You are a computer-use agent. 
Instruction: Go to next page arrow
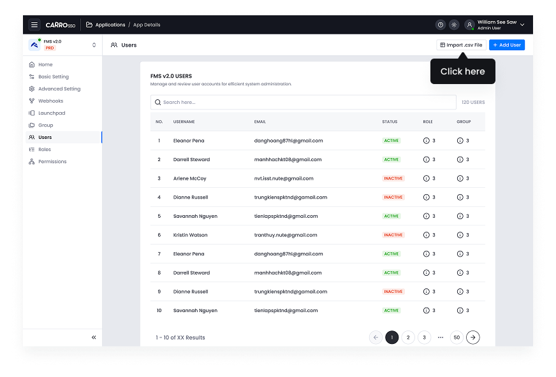(x=472, y=338)
